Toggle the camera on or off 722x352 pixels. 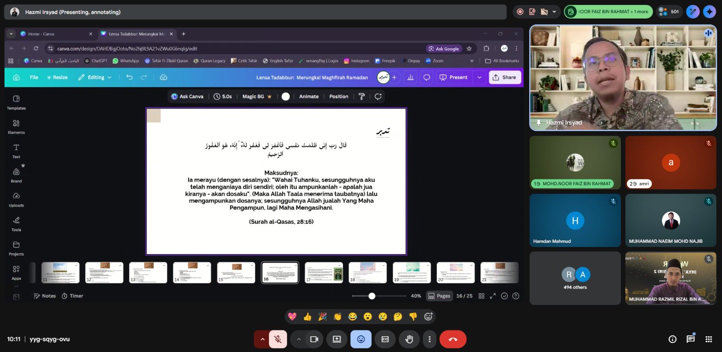click(314, 339)
